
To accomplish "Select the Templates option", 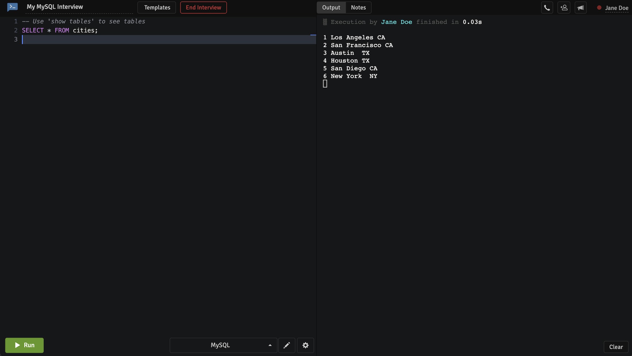I will (x=157, y=7).
